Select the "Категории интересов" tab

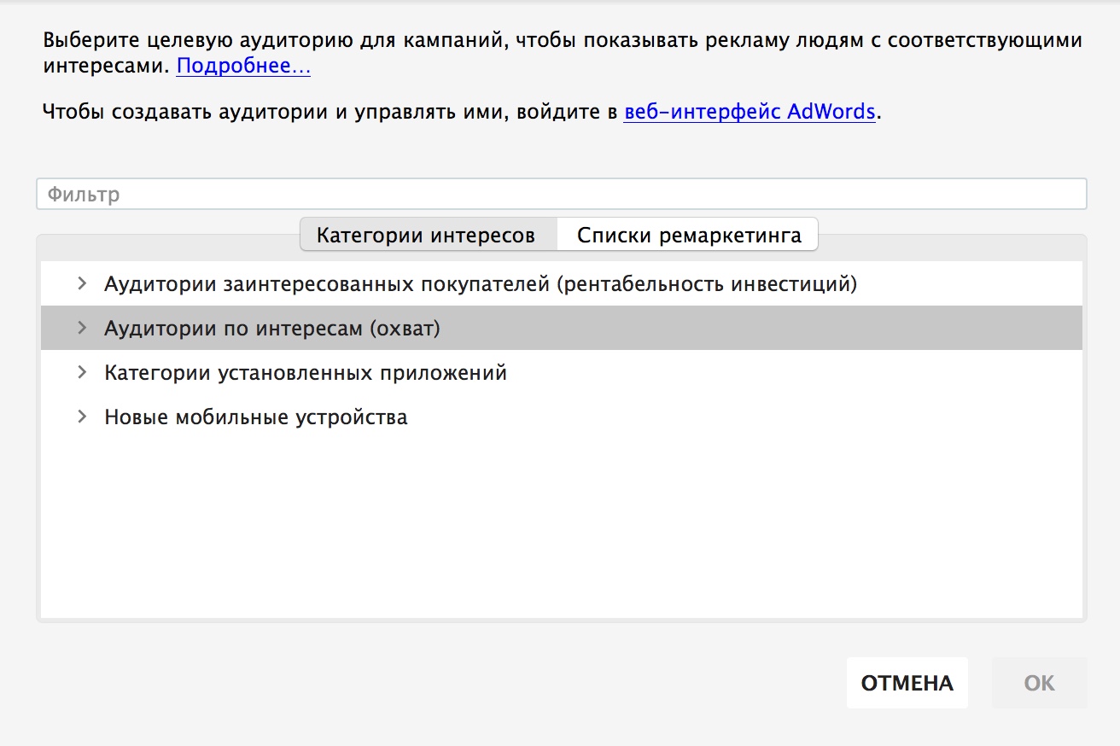coord(425,233)
